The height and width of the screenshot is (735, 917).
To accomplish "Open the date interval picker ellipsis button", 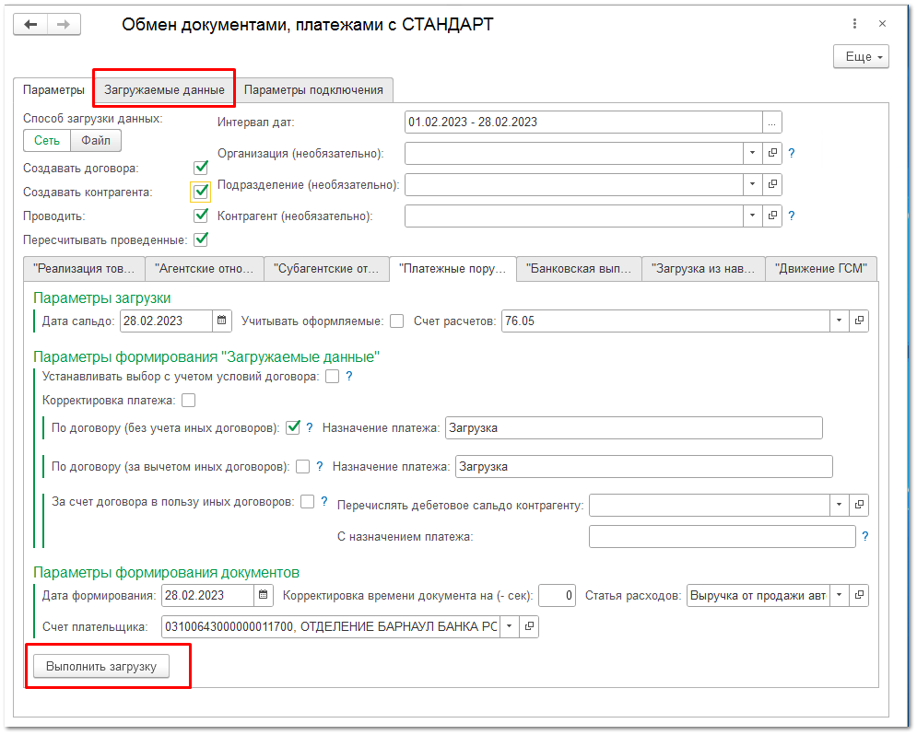I will click(x=772, y=122).
